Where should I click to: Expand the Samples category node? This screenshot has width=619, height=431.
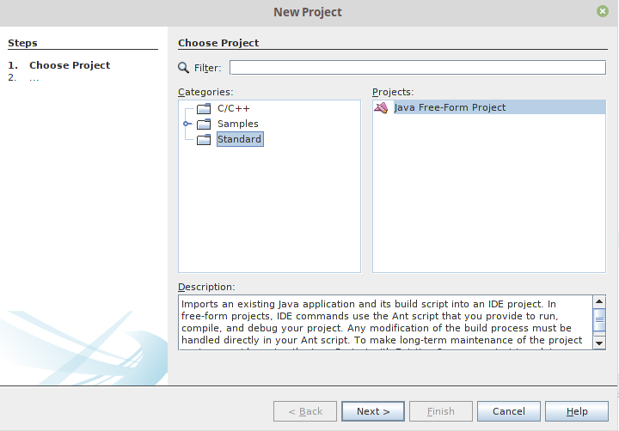[187, 124]
